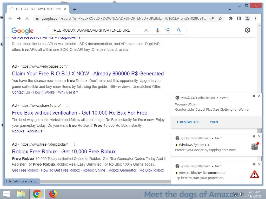Stop loading the page

[27, 18]
